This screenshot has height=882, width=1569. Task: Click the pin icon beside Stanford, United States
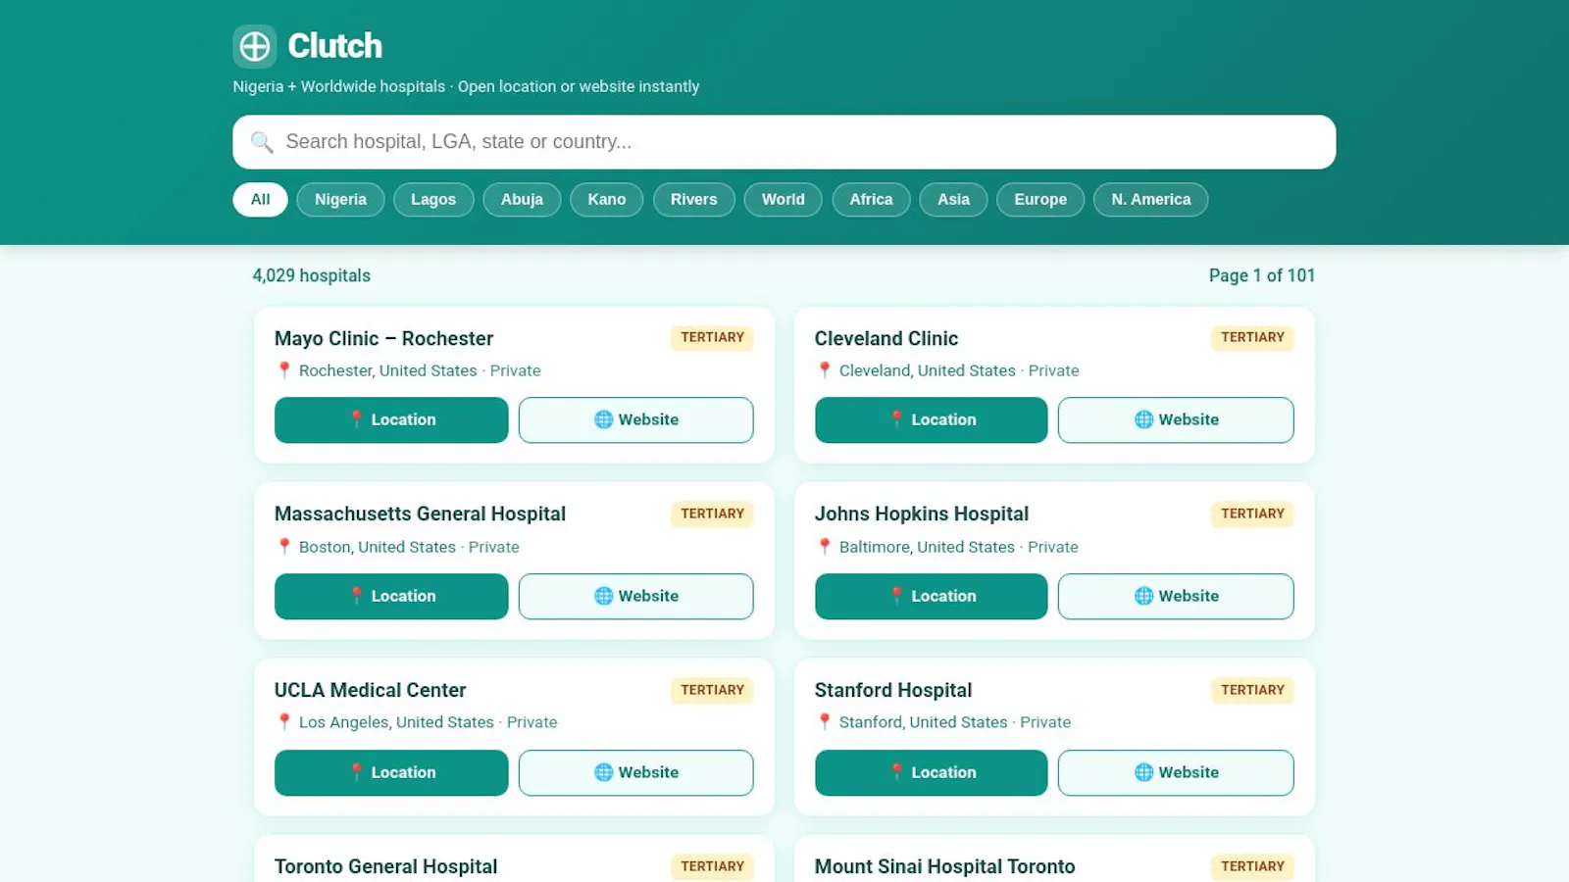click(825, 722)
